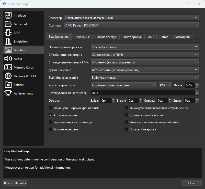Open Розмір скриншоту dropdown
The image size is (205, 189).
tap(124, 85)
